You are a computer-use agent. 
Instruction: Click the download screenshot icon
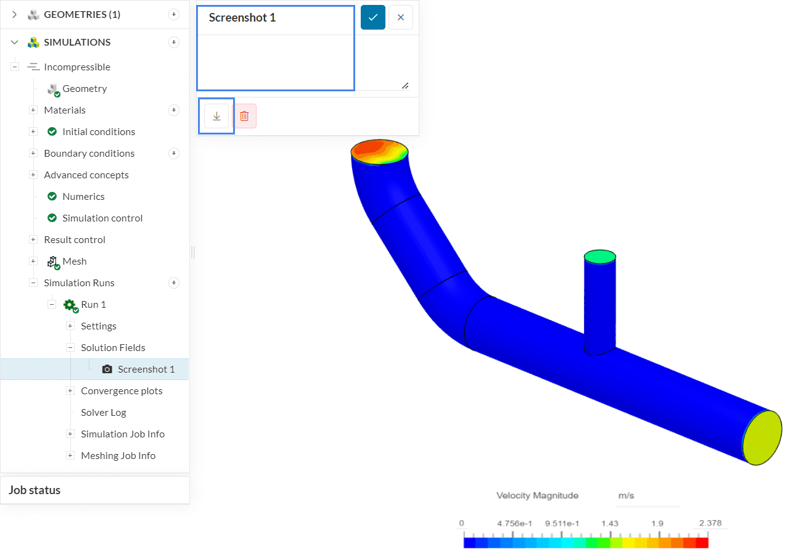point(216,116)
